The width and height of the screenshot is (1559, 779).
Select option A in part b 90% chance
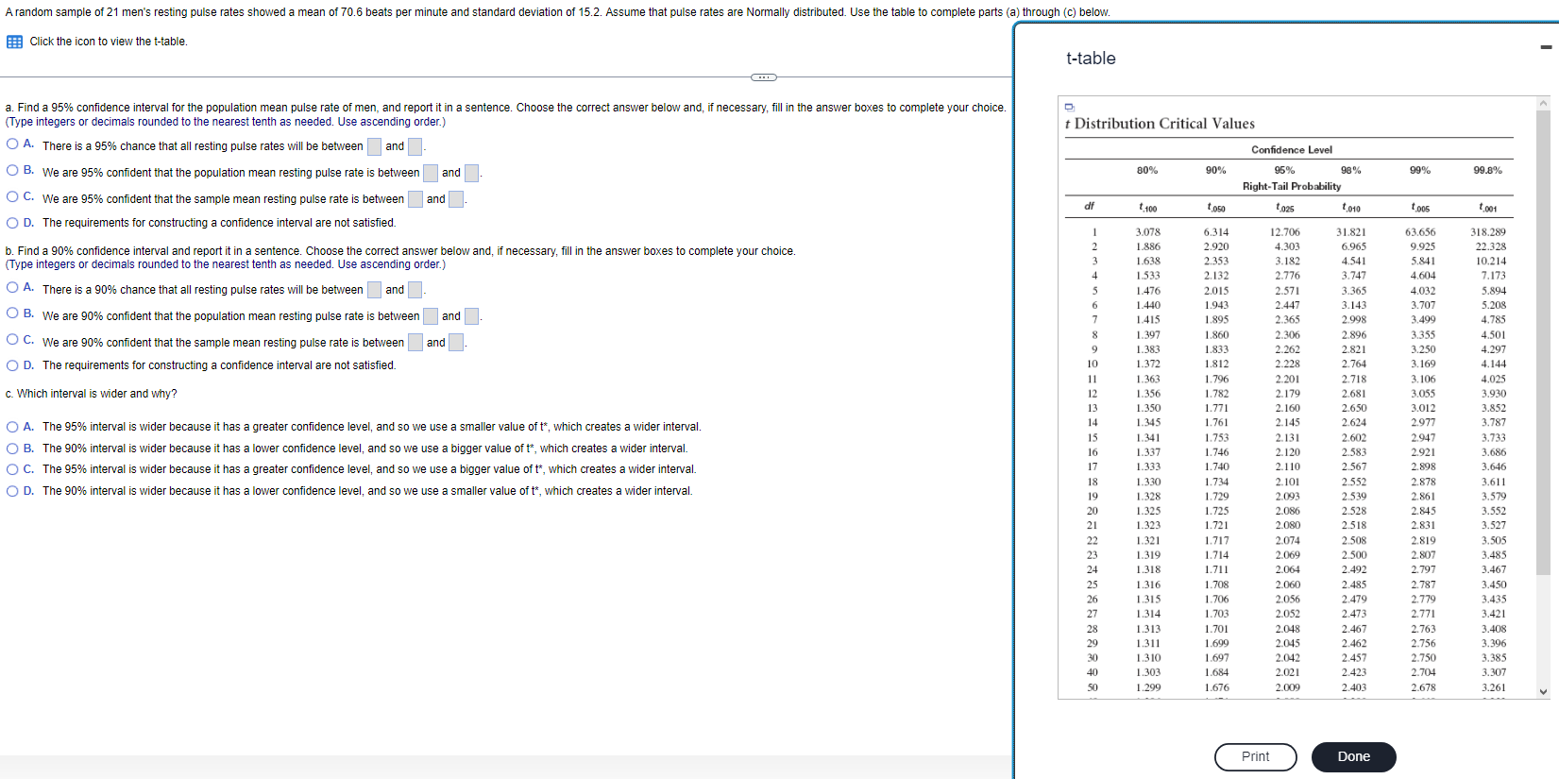point(12,288)
